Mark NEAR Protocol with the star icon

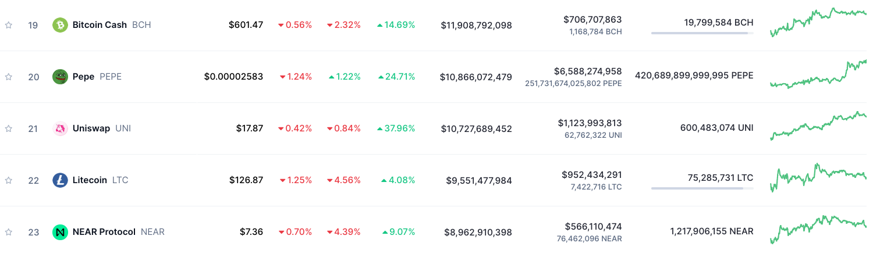click(x=9, y=232)
